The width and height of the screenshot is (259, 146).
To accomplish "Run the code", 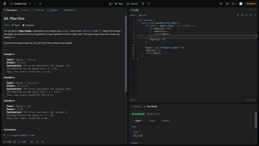I will coord(119,4).
